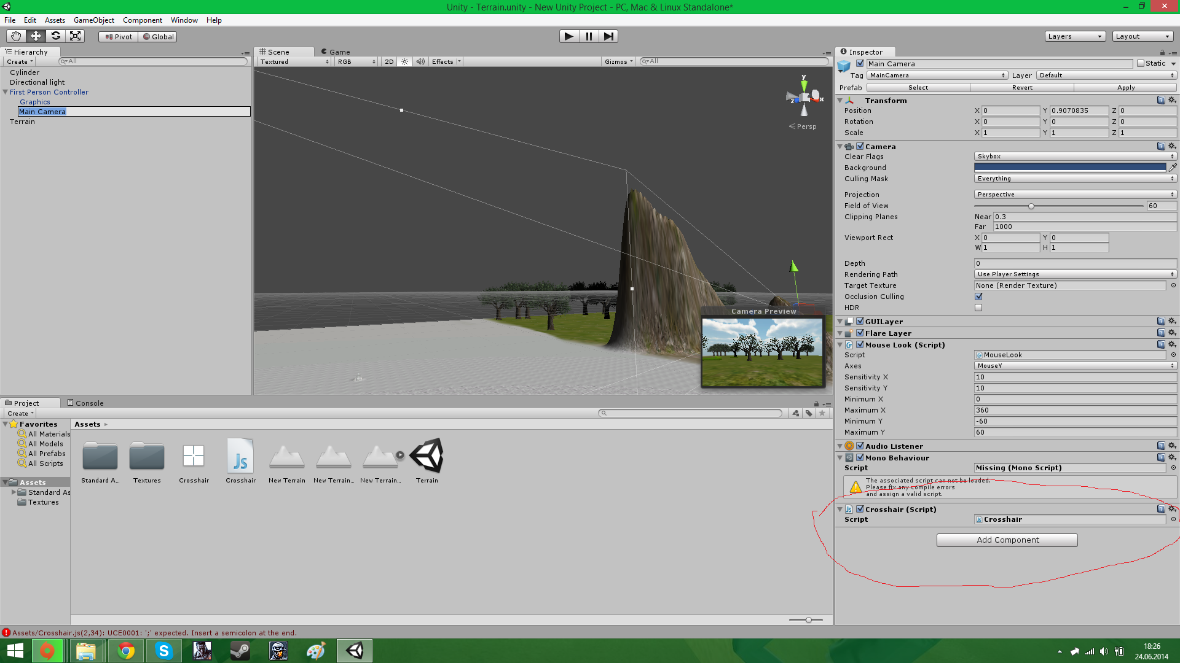Select the Move tool

(x=36, y=36)
